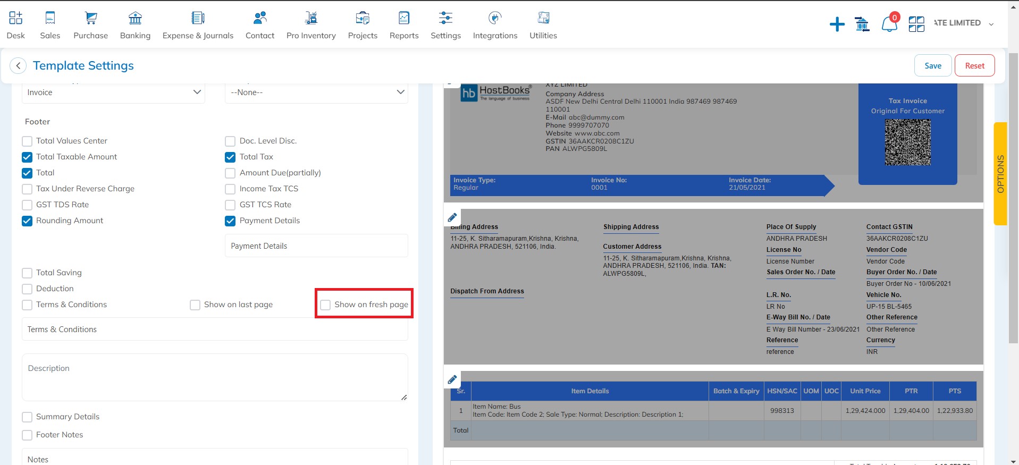Uncheck Total Tax checkbox

(x=230, y=157)
